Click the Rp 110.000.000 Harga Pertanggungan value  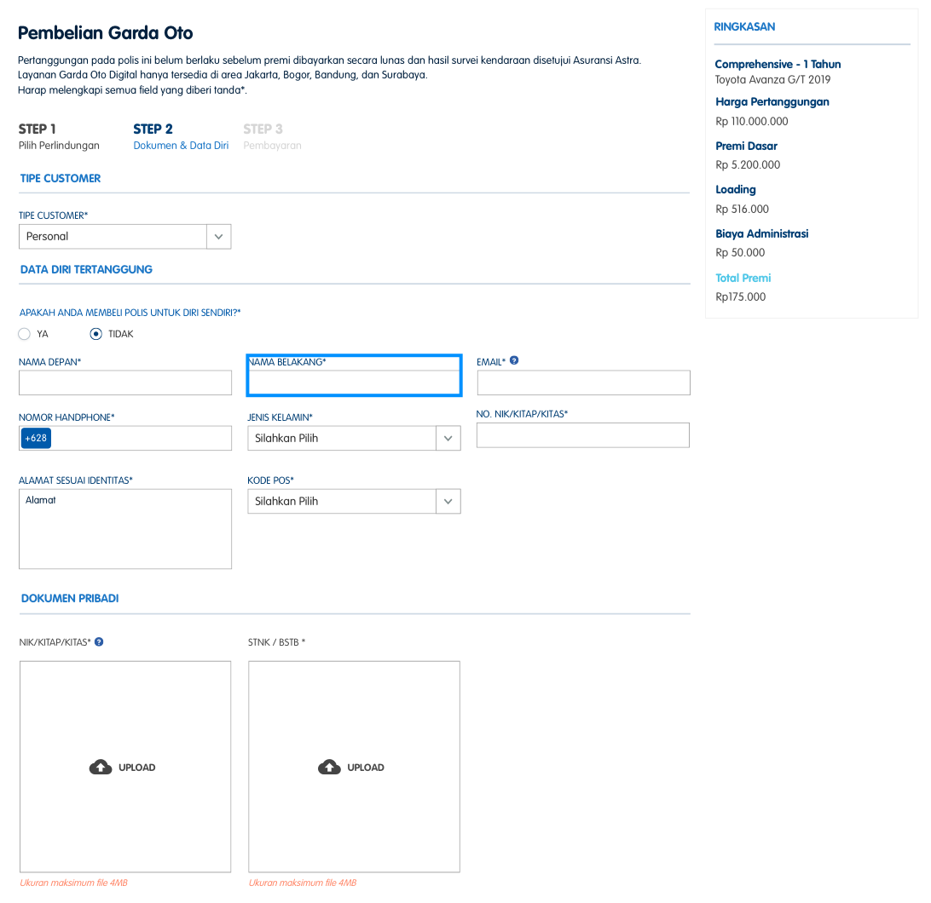752,121
